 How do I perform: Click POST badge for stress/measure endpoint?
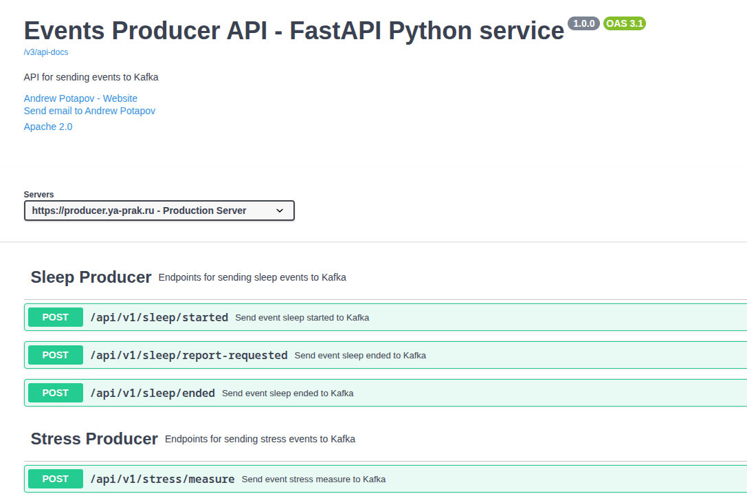click(x=56, y=479)
